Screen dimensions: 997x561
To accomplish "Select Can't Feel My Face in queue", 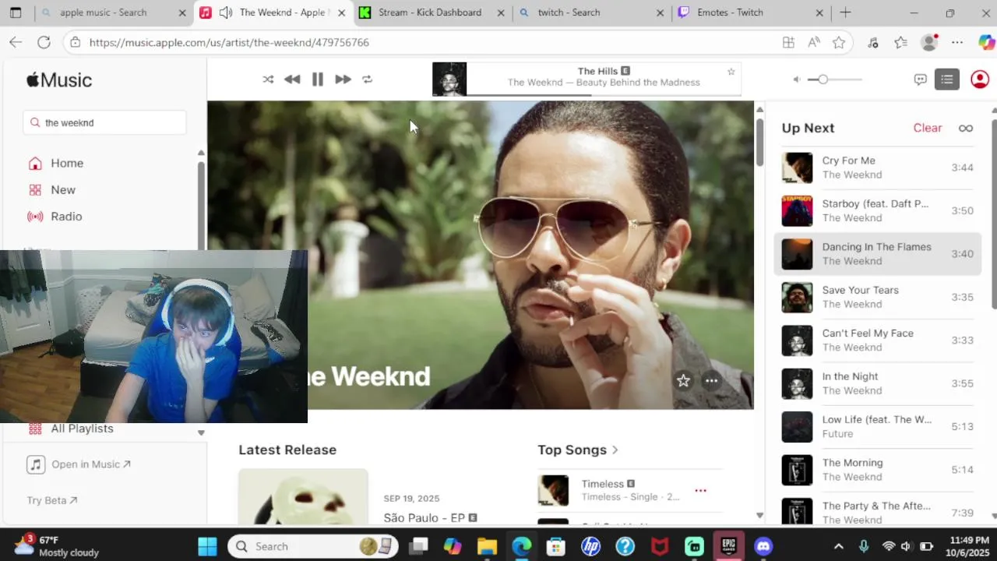I will click(877, 340).
